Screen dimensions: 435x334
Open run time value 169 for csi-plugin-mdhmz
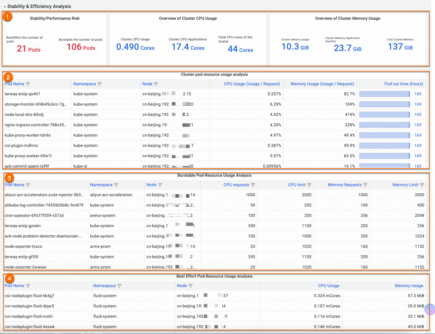(418, 146)
